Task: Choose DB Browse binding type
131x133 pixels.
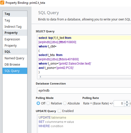Action: pyautogui.click(x=15, y=64)
